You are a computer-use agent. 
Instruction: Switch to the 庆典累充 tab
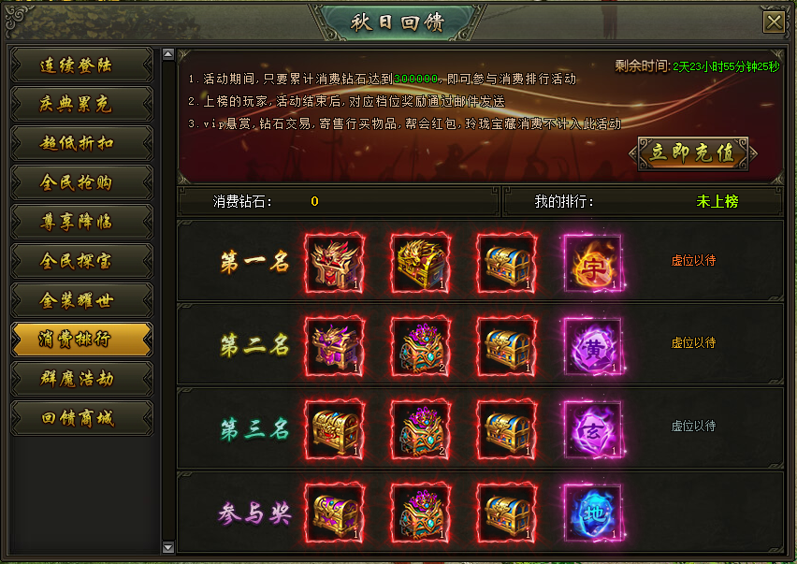(81, 104)
